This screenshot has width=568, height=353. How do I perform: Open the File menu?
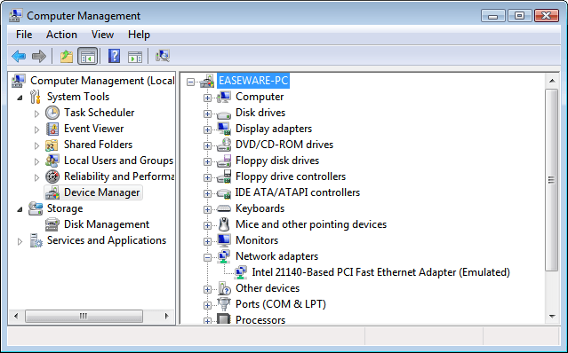[24, 35]
